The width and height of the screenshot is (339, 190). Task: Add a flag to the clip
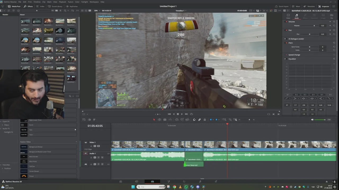tap(211, 120)
